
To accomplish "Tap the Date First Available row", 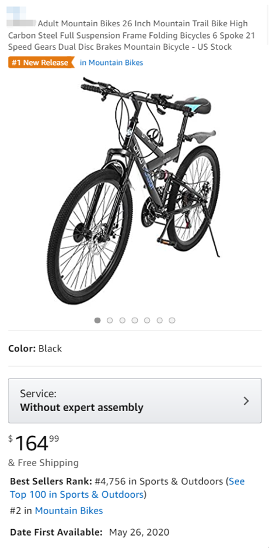I will 90,532.
